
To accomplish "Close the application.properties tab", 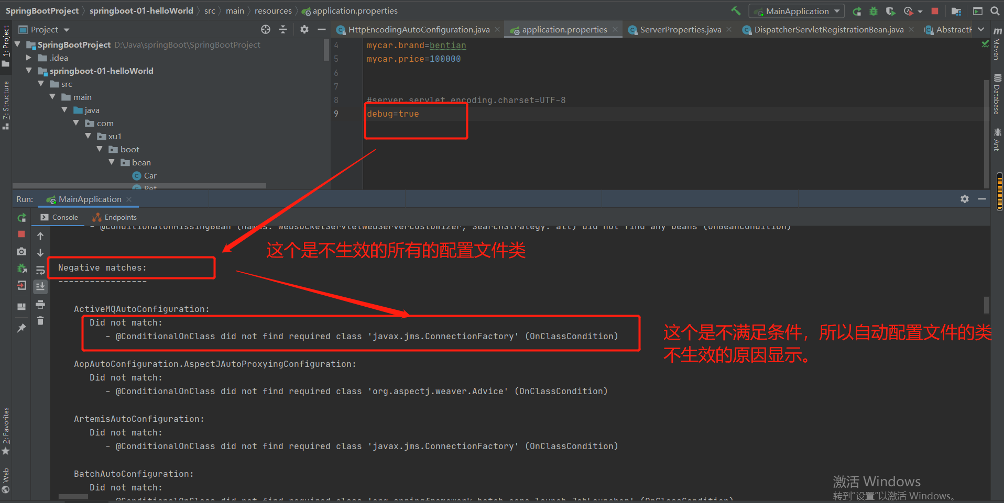I will point(615,30).
